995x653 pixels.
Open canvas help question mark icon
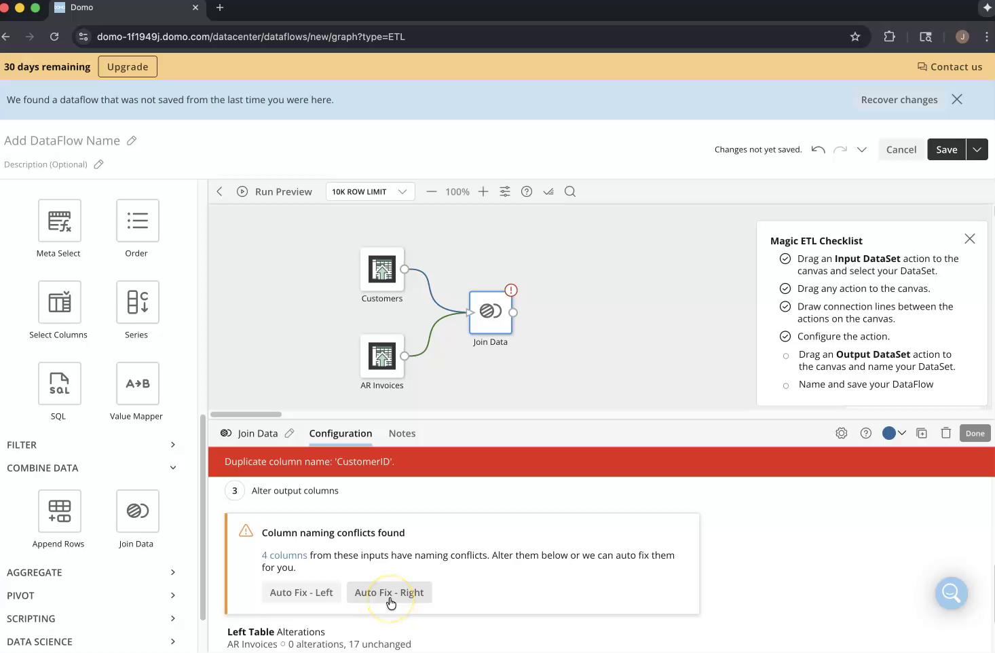[527, 191]
